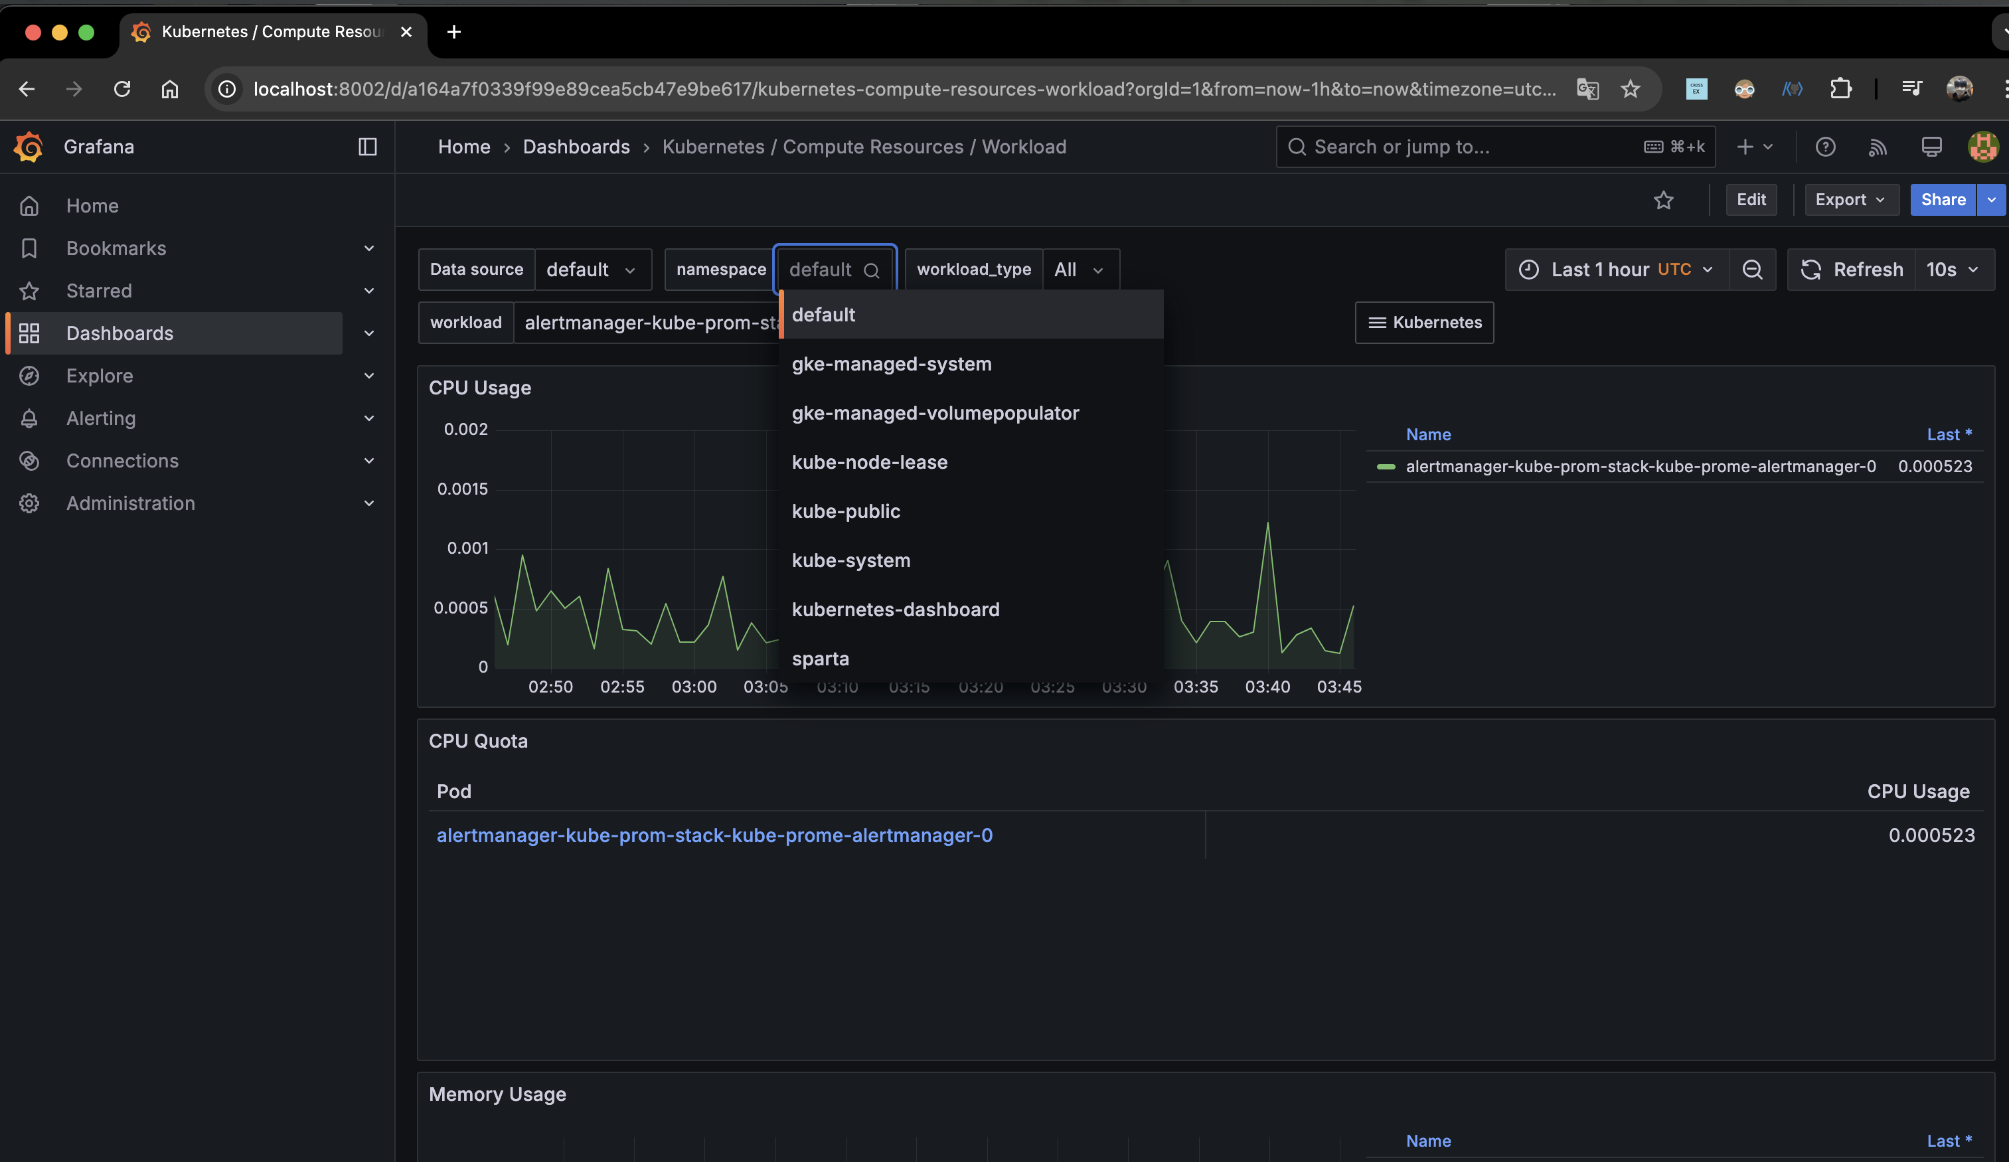
Task: Click the Grafana logo icon
Action: pos(29,147)
